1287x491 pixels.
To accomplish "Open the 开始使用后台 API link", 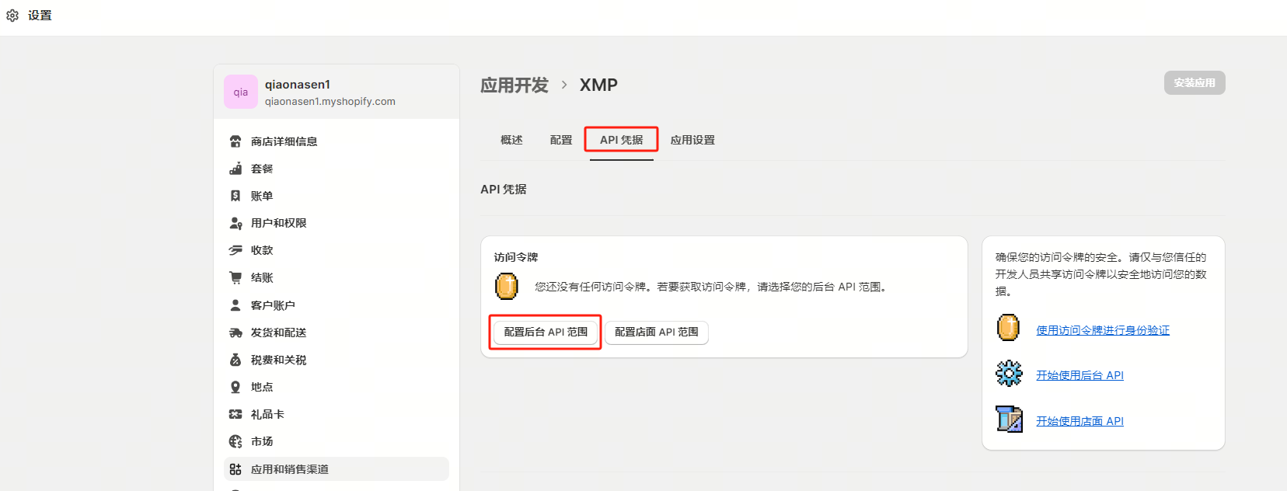I will (1079, 375).
